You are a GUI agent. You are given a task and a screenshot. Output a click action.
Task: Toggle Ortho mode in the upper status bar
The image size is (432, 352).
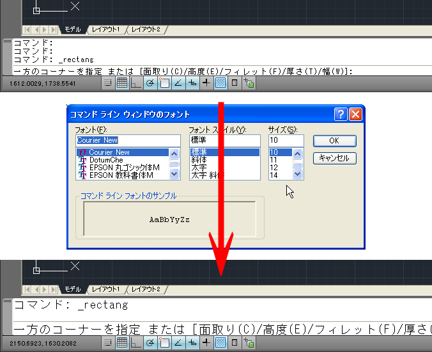135,83
